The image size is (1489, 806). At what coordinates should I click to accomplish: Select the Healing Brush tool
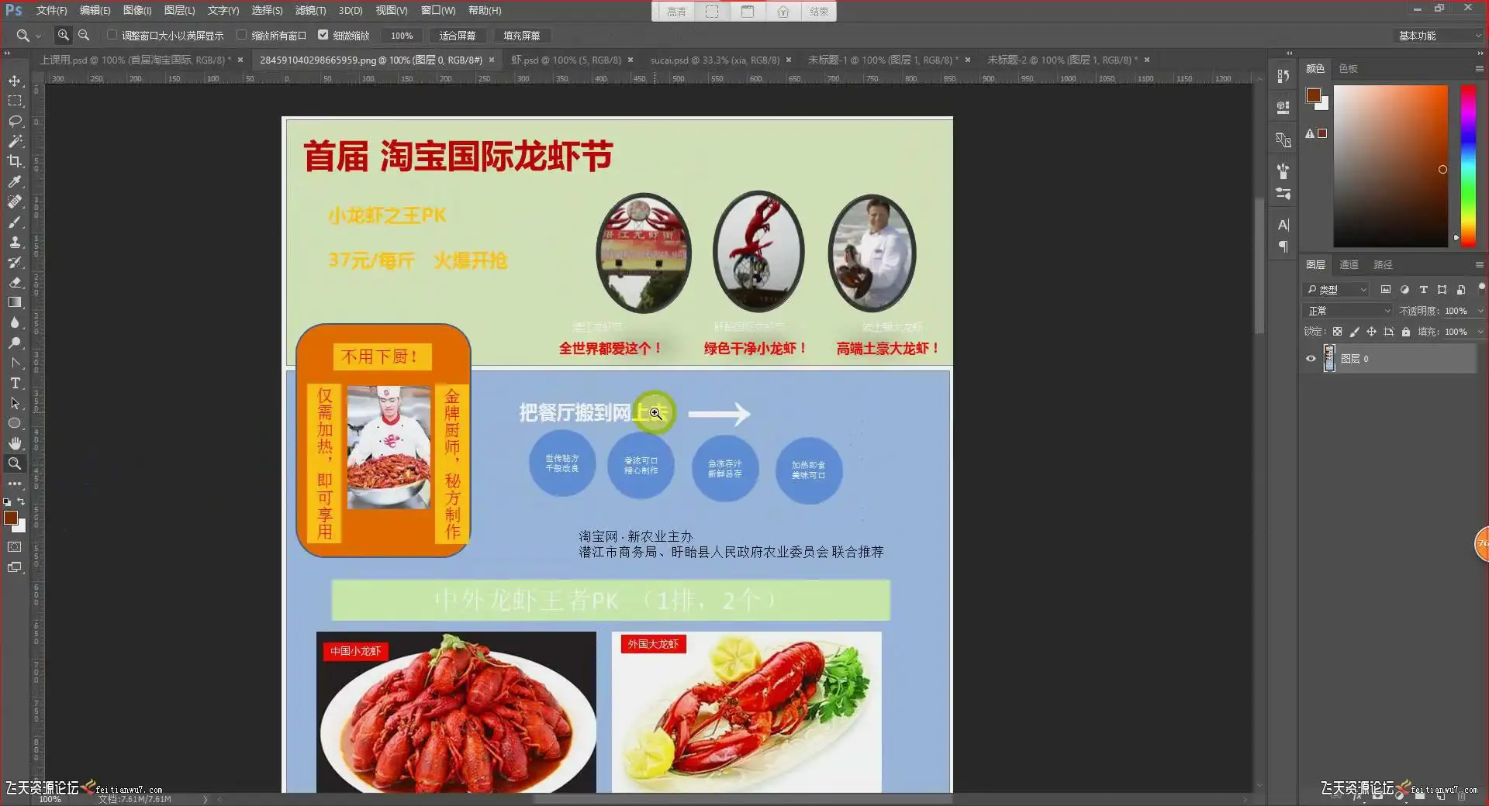[15, 202]
